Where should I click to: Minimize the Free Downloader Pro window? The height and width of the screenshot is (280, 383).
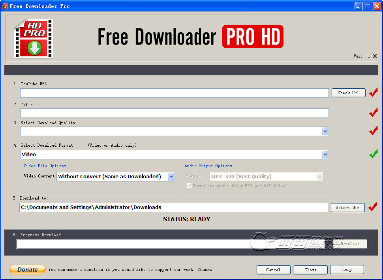pyautogui.click(x=359, y=6)
